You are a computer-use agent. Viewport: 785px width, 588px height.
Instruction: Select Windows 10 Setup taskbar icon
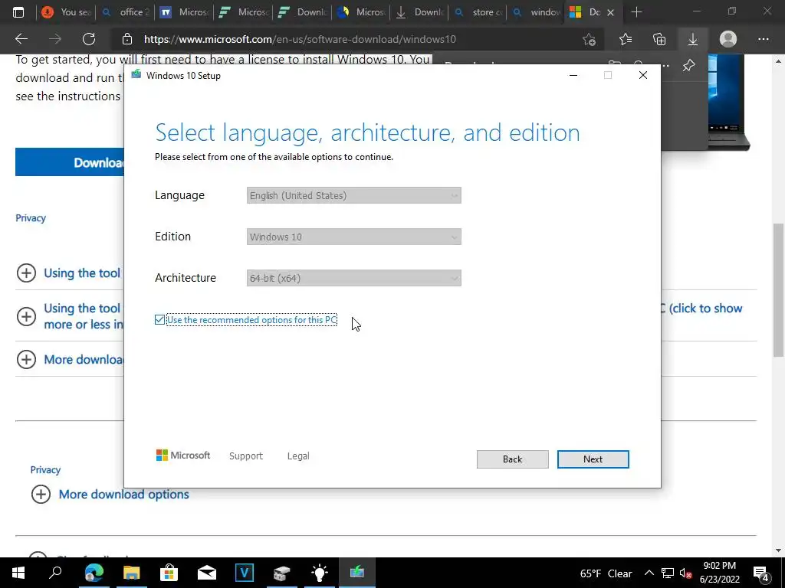pos(357,573)
